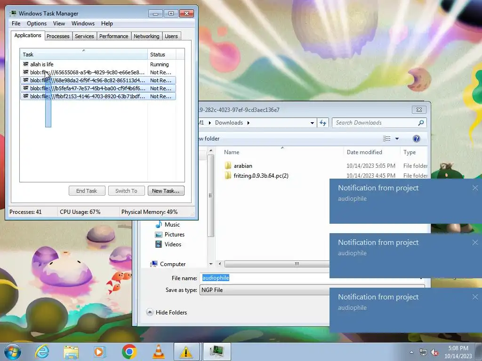Open the view options dropdown arrow
The width and height of the screenshot is (482, 361).
[x=397, y=139]
